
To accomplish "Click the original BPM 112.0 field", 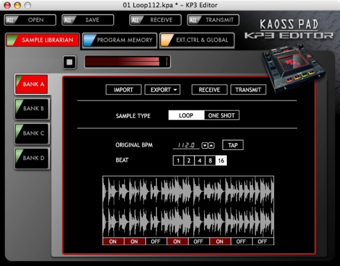I will pyautogui.click(x=186, y=145).
